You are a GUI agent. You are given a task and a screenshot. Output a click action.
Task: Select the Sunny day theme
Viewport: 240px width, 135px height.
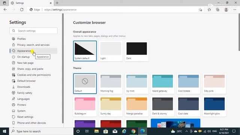[111, 106]
